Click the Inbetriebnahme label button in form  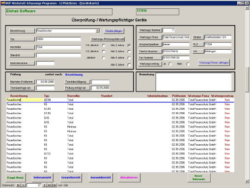22,63
